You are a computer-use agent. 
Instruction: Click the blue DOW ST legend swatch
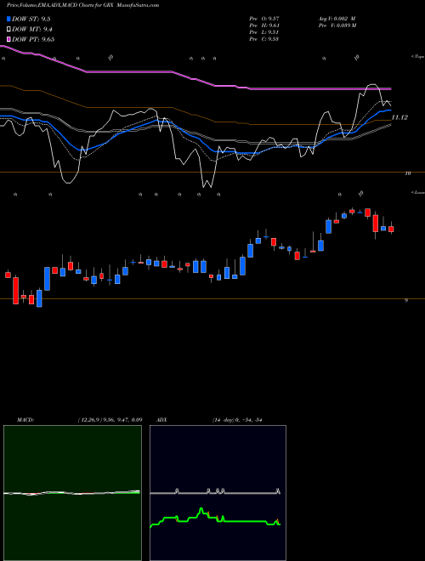pos(8,20)
